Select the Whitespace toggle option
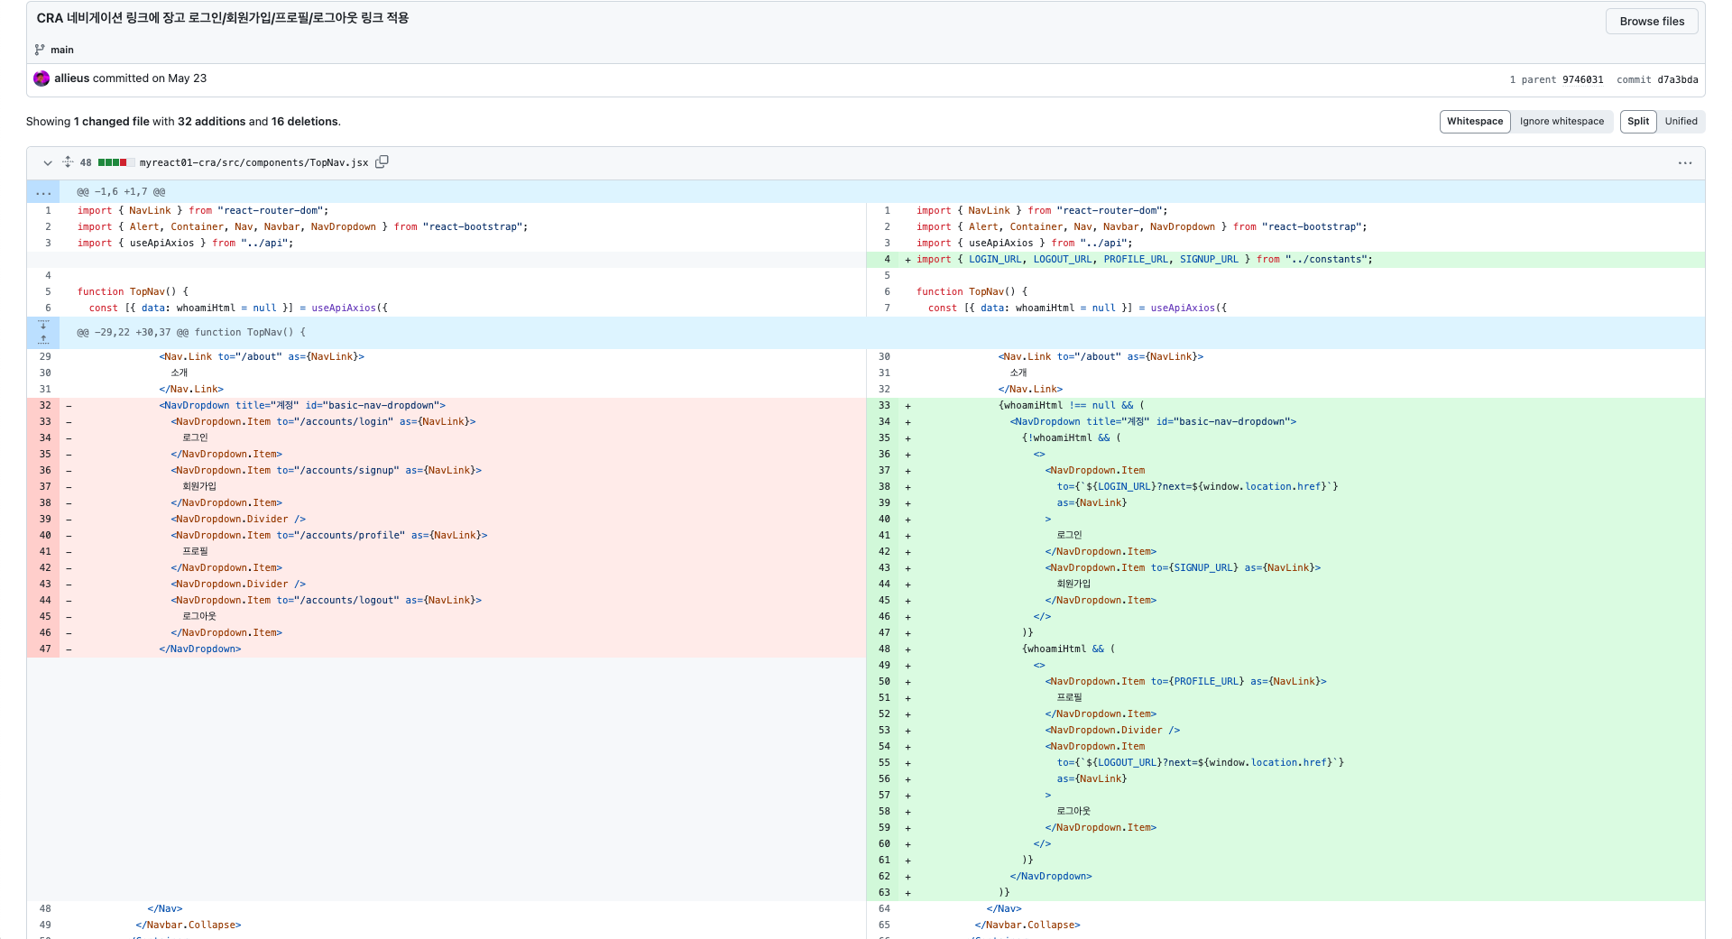The image size is (1732, 939). tap(1475, 122)
